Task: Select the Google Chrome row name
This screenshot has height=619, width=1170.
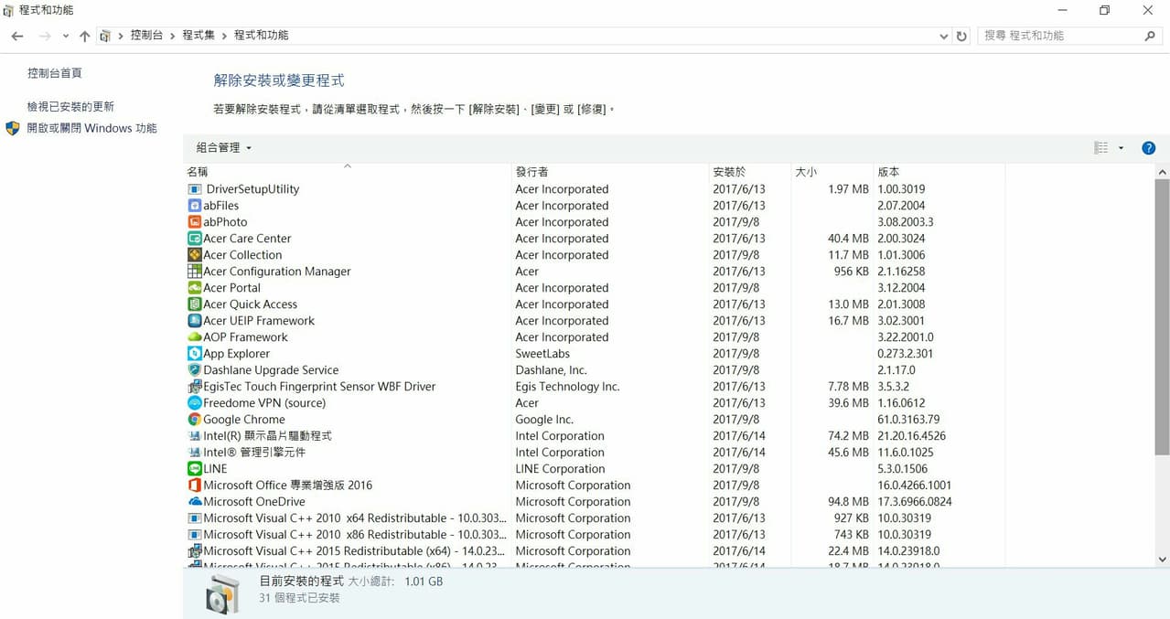Action: click(x=244, y=420)
